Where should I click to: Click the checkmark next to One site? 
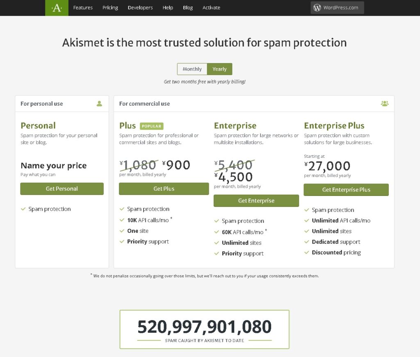click(122, 231)
